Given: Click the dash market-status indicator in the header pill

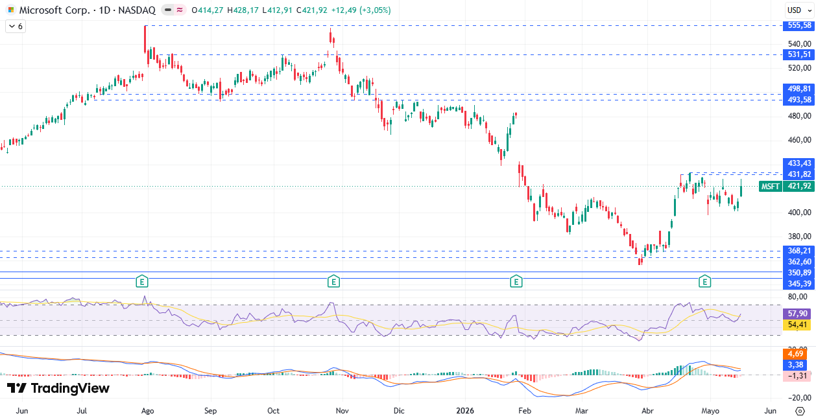Looking at the screenshot, I should 167,10.
